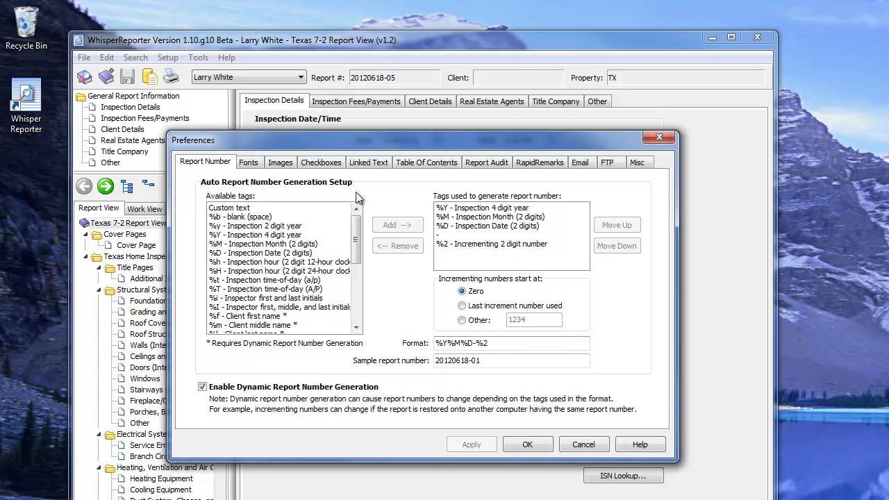
Task: Open the Setup menu
Action: click(x=167, y=58)
